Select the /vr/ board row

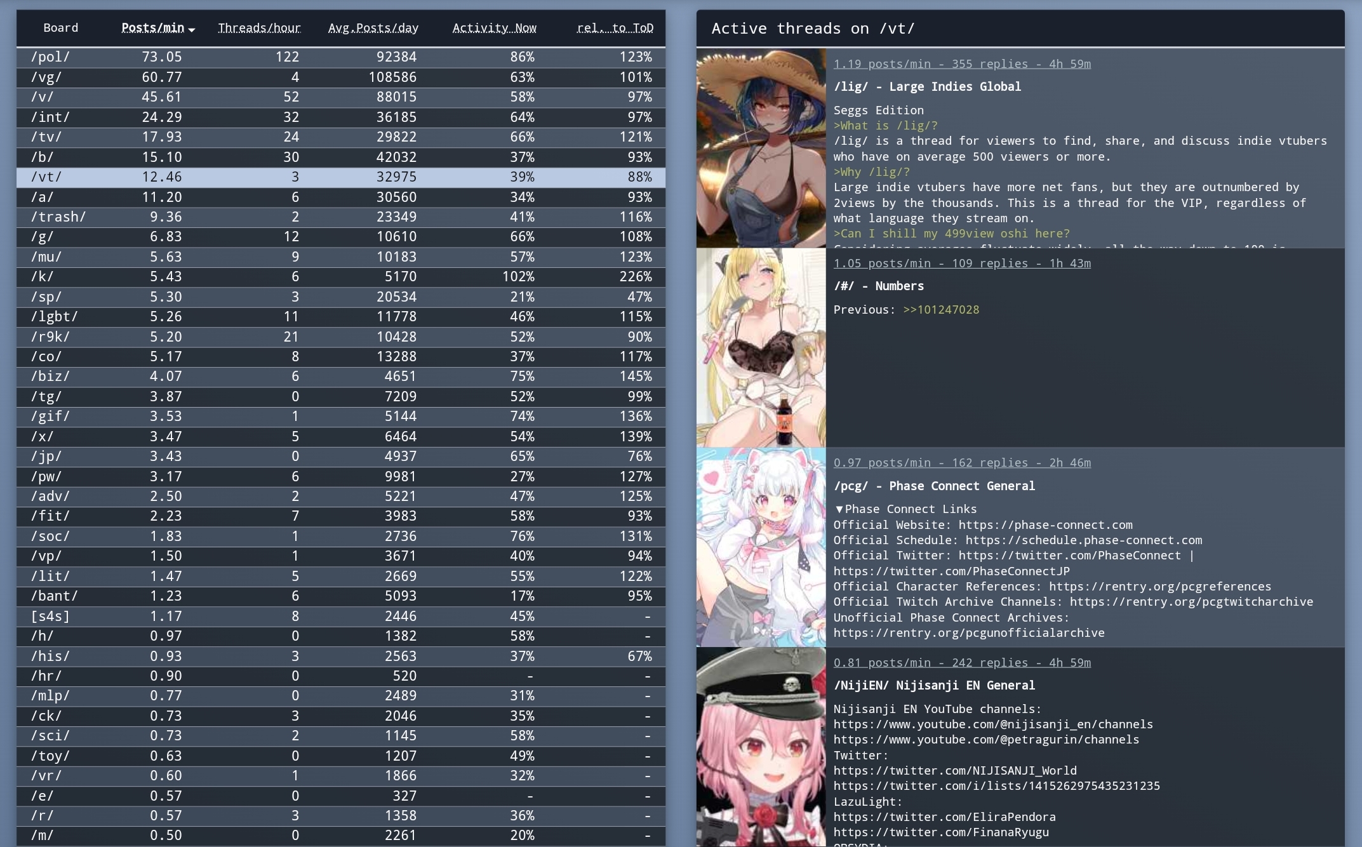coord(341,776)
